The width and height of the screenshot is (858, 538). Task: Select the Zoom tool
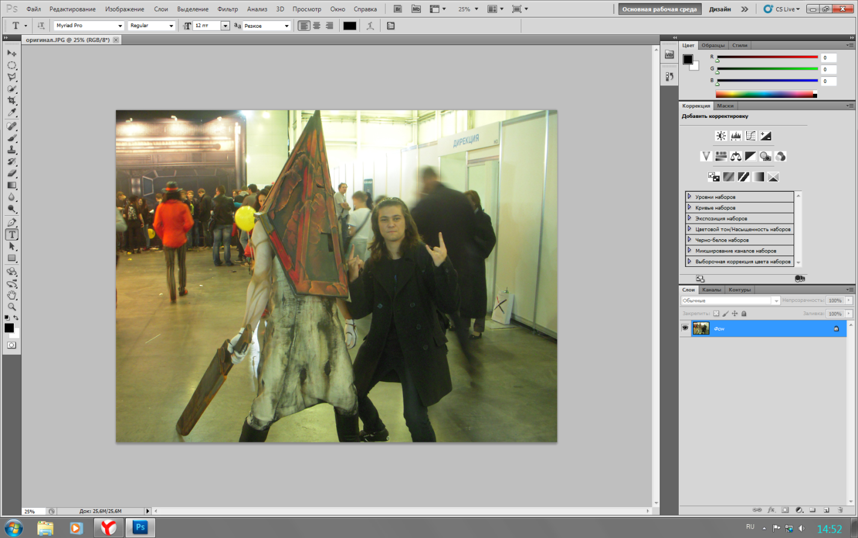click(11, 307)
